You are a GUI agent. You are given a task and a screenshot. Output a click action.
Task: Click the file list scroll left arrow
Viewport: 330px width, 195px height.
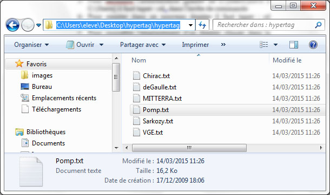[x=127, y=148]
